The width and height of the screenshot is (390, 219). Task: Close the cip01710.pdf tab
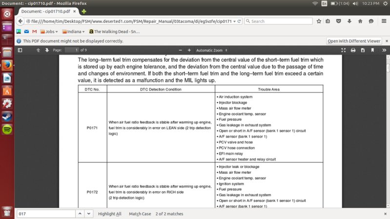point(74,11)
